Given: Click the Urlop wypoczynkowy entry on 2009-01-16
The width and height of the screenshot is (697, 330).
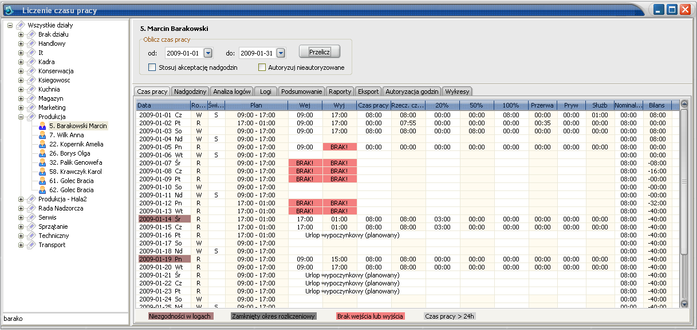Looking at the screenshot, I should 352,235.
